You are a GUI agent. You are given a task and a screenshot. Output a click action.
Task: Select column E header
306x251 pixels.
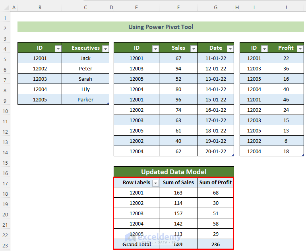pos(136,8)
